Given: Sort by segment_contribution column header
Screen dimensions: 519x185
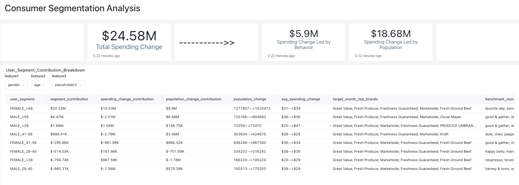Looking at the screenshot, I should coord(69,99).
